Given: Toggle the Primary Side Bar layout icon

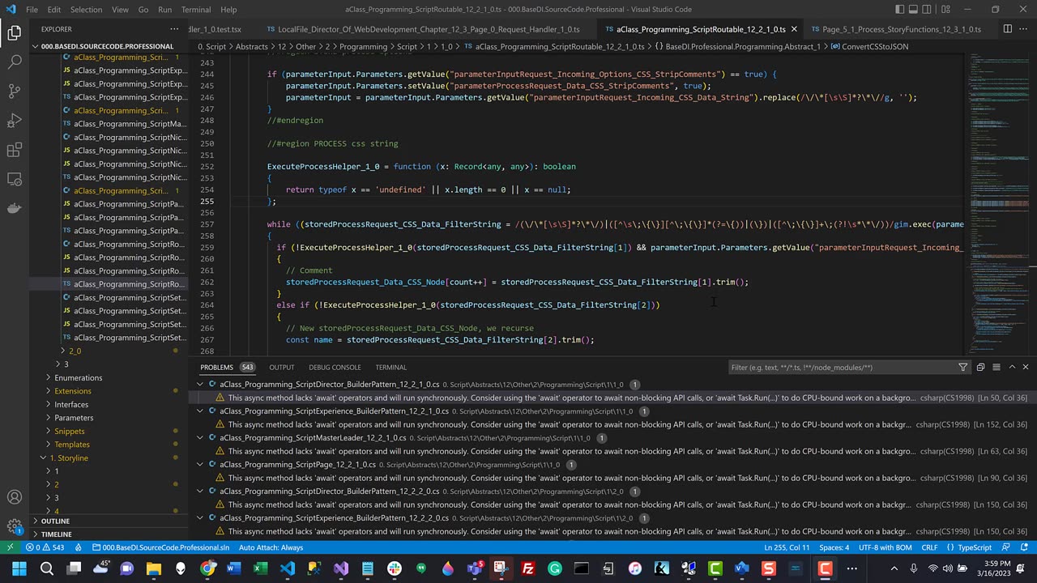Looking at the screenshot, I should (901, 10).
